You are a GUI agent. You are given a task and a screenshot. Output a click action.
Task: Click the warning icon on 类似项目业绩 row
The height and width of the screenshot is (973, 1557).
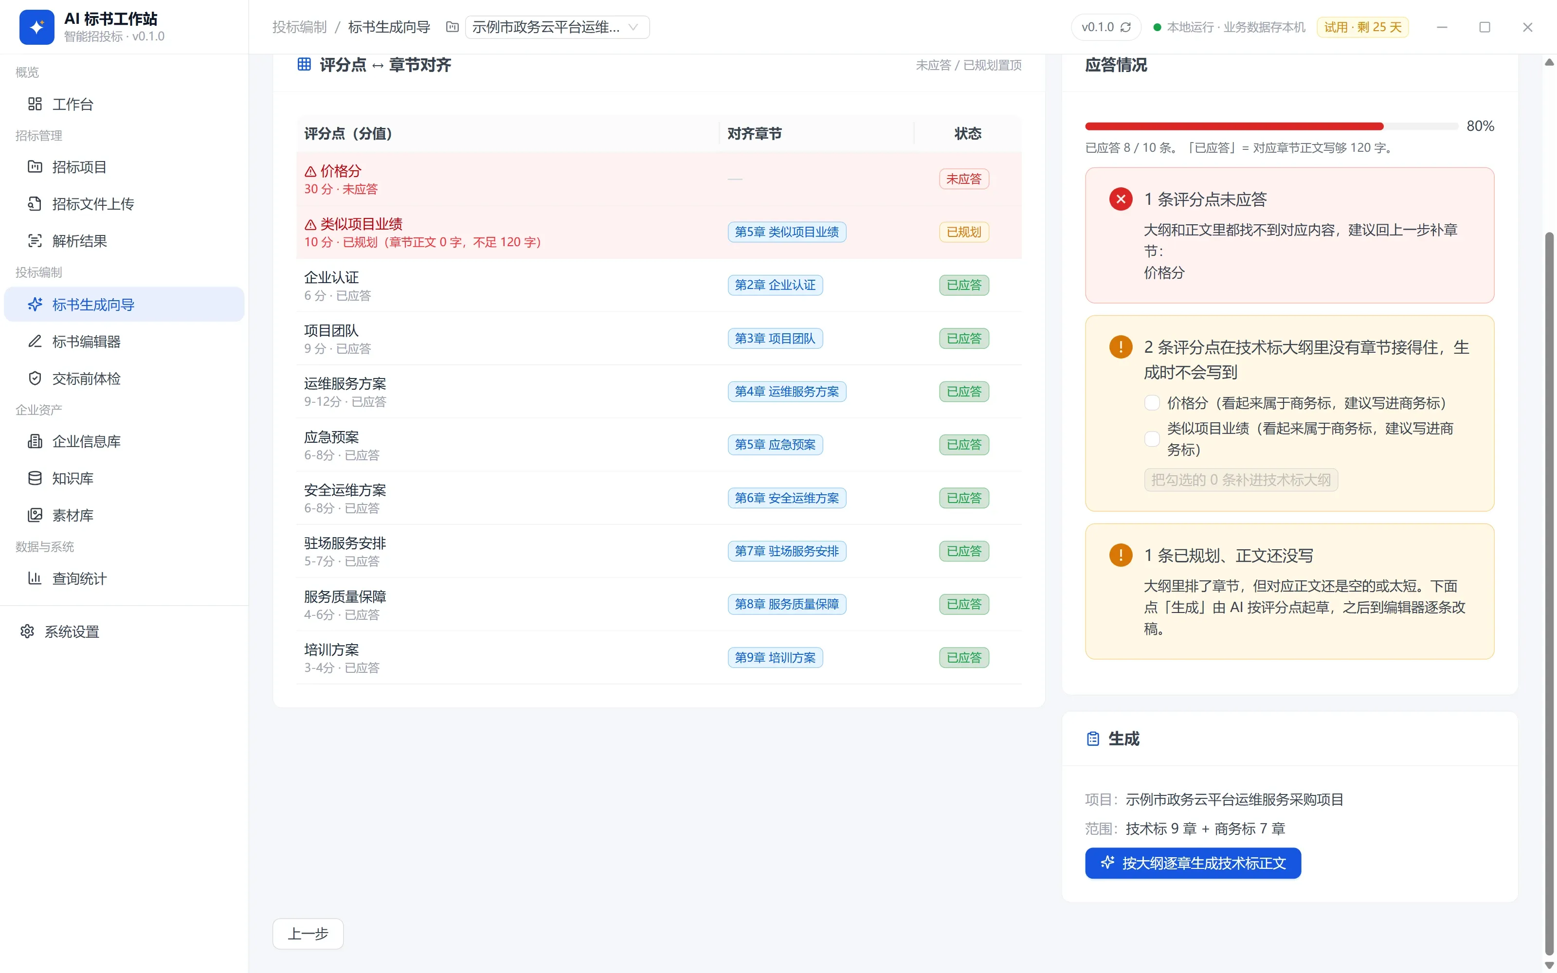(310, 225)
